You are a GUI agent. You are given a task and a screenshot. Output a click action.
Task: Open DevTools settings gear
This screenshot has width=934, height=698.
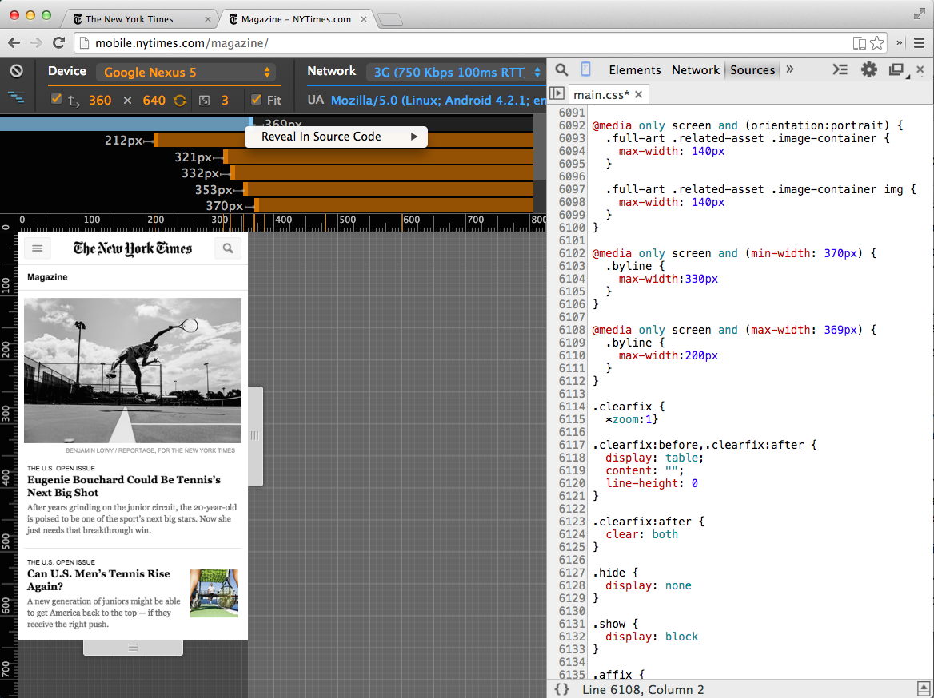coord(868,70)
